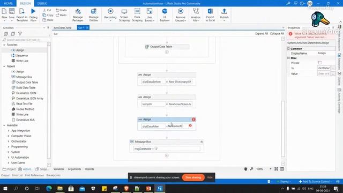Open ellipsis editor for Value property
Screen dimensions: 343x193
[x=333, y=74]
